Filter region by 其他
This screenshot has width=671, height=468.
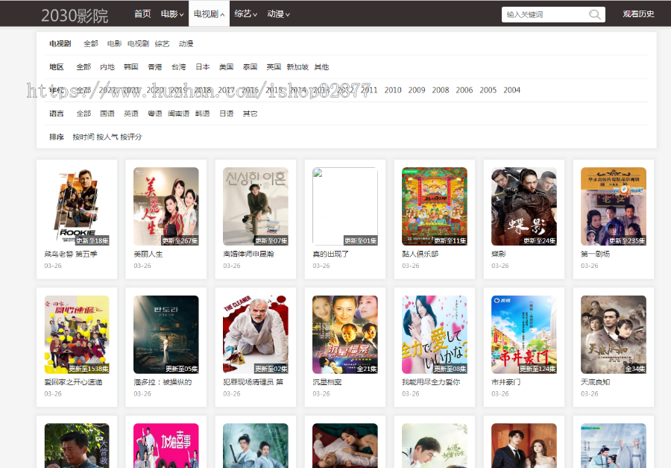click(321, 67)
